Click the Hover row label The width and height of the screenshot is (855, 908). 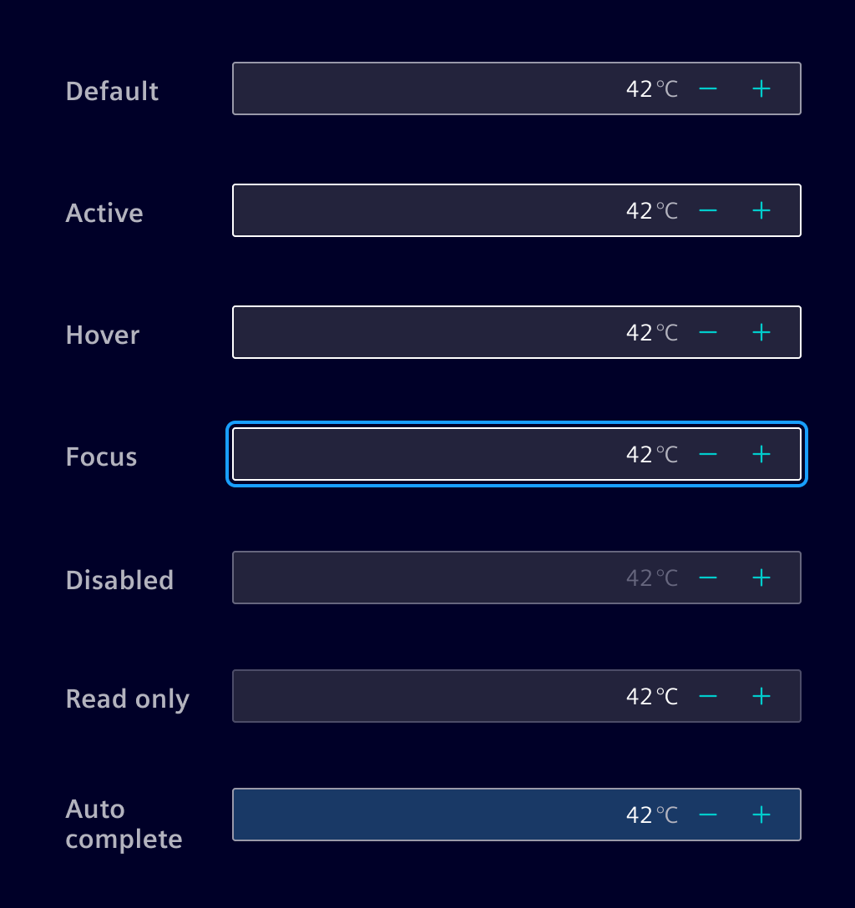102,334
